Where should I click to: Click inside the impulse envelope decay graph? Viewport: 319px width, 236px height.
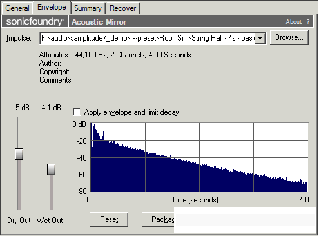pyautogui.click(x=200, y=157)
